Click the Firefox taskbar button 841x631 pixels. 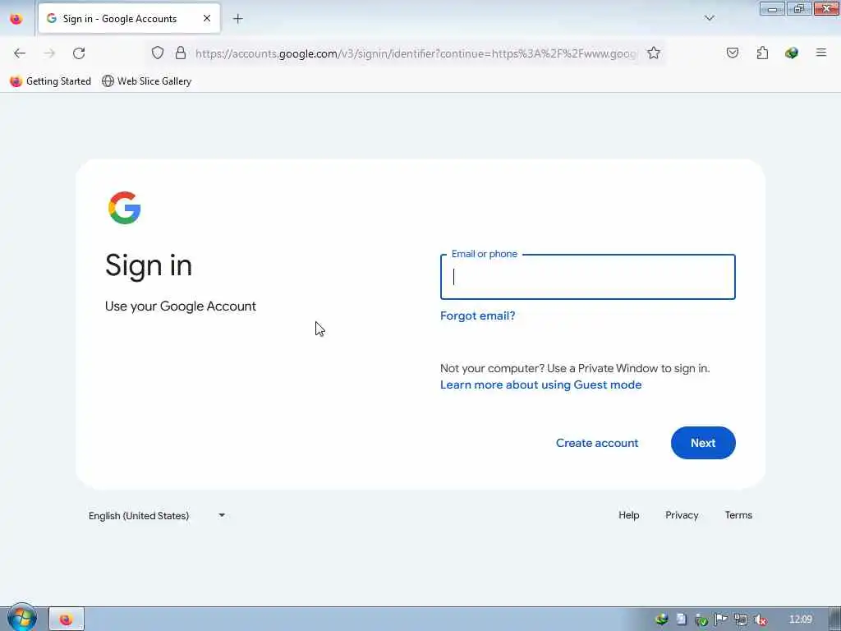tap(67, 619)
